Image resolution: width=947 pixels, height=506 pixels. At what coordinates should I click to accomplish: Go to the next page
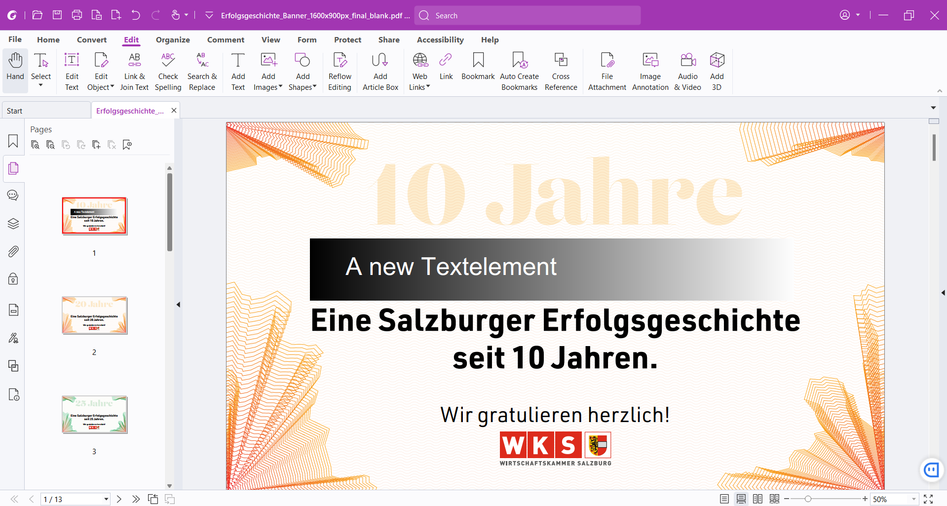click(119, 499)
